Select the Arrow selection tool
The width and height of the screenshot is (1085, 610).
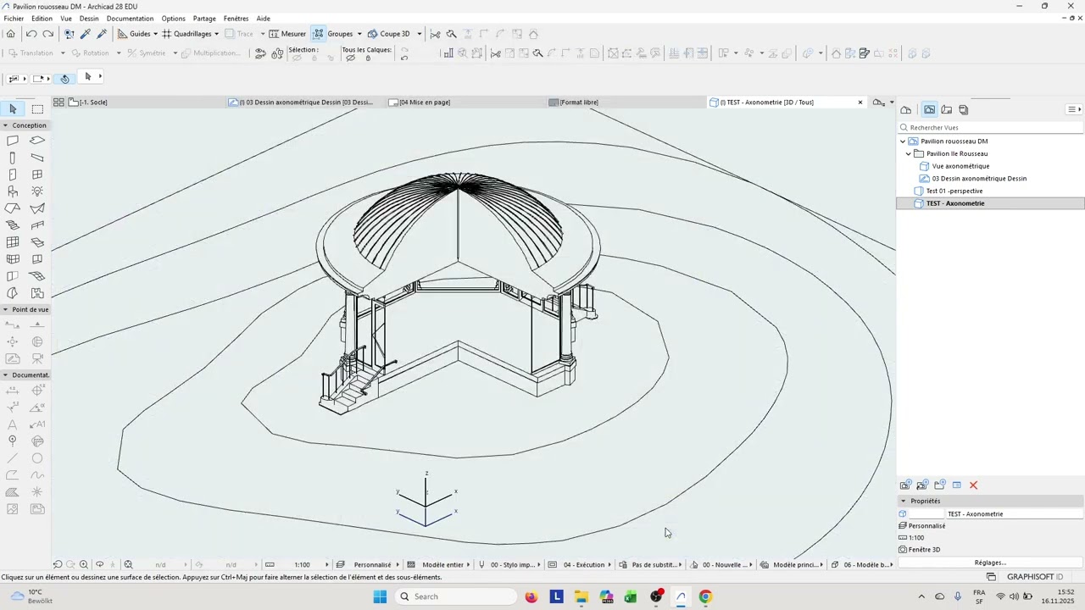13,109
